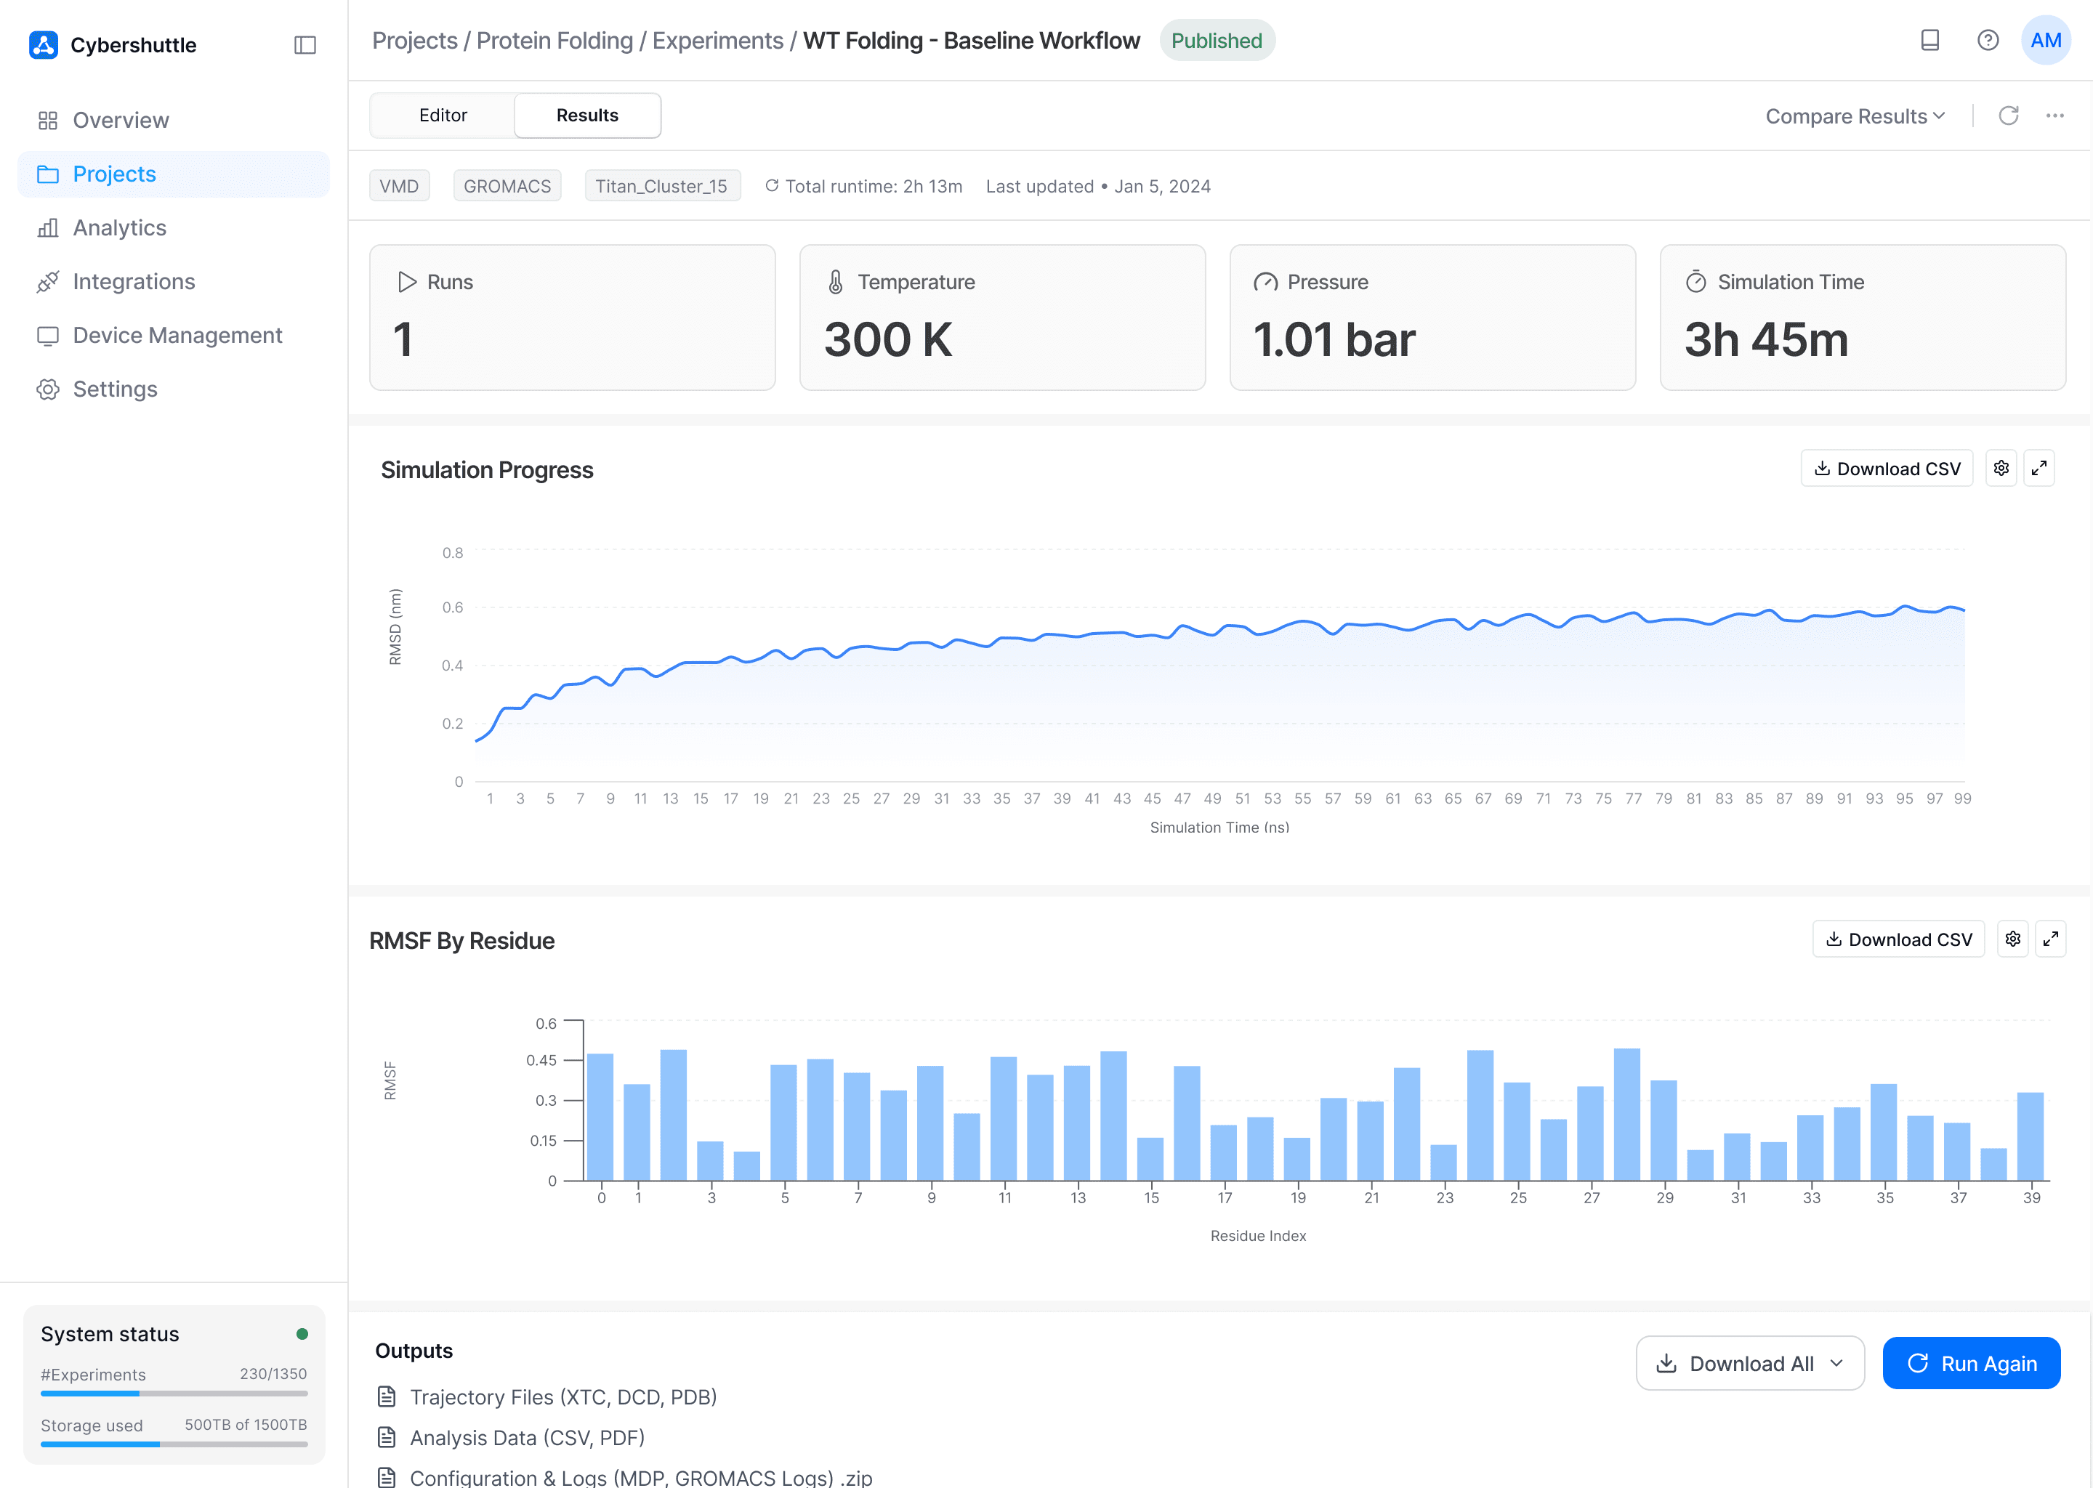Click the Storage used progress bar
Screen dimensions: 2093x1488
point(174,1444)
